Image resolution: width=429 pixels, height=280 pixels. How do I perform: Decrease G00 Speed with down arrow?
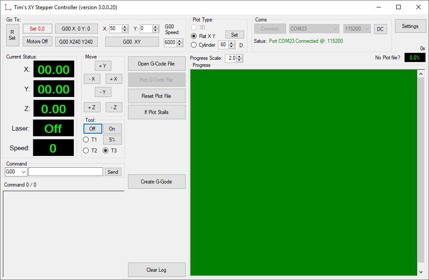(180, 44)
